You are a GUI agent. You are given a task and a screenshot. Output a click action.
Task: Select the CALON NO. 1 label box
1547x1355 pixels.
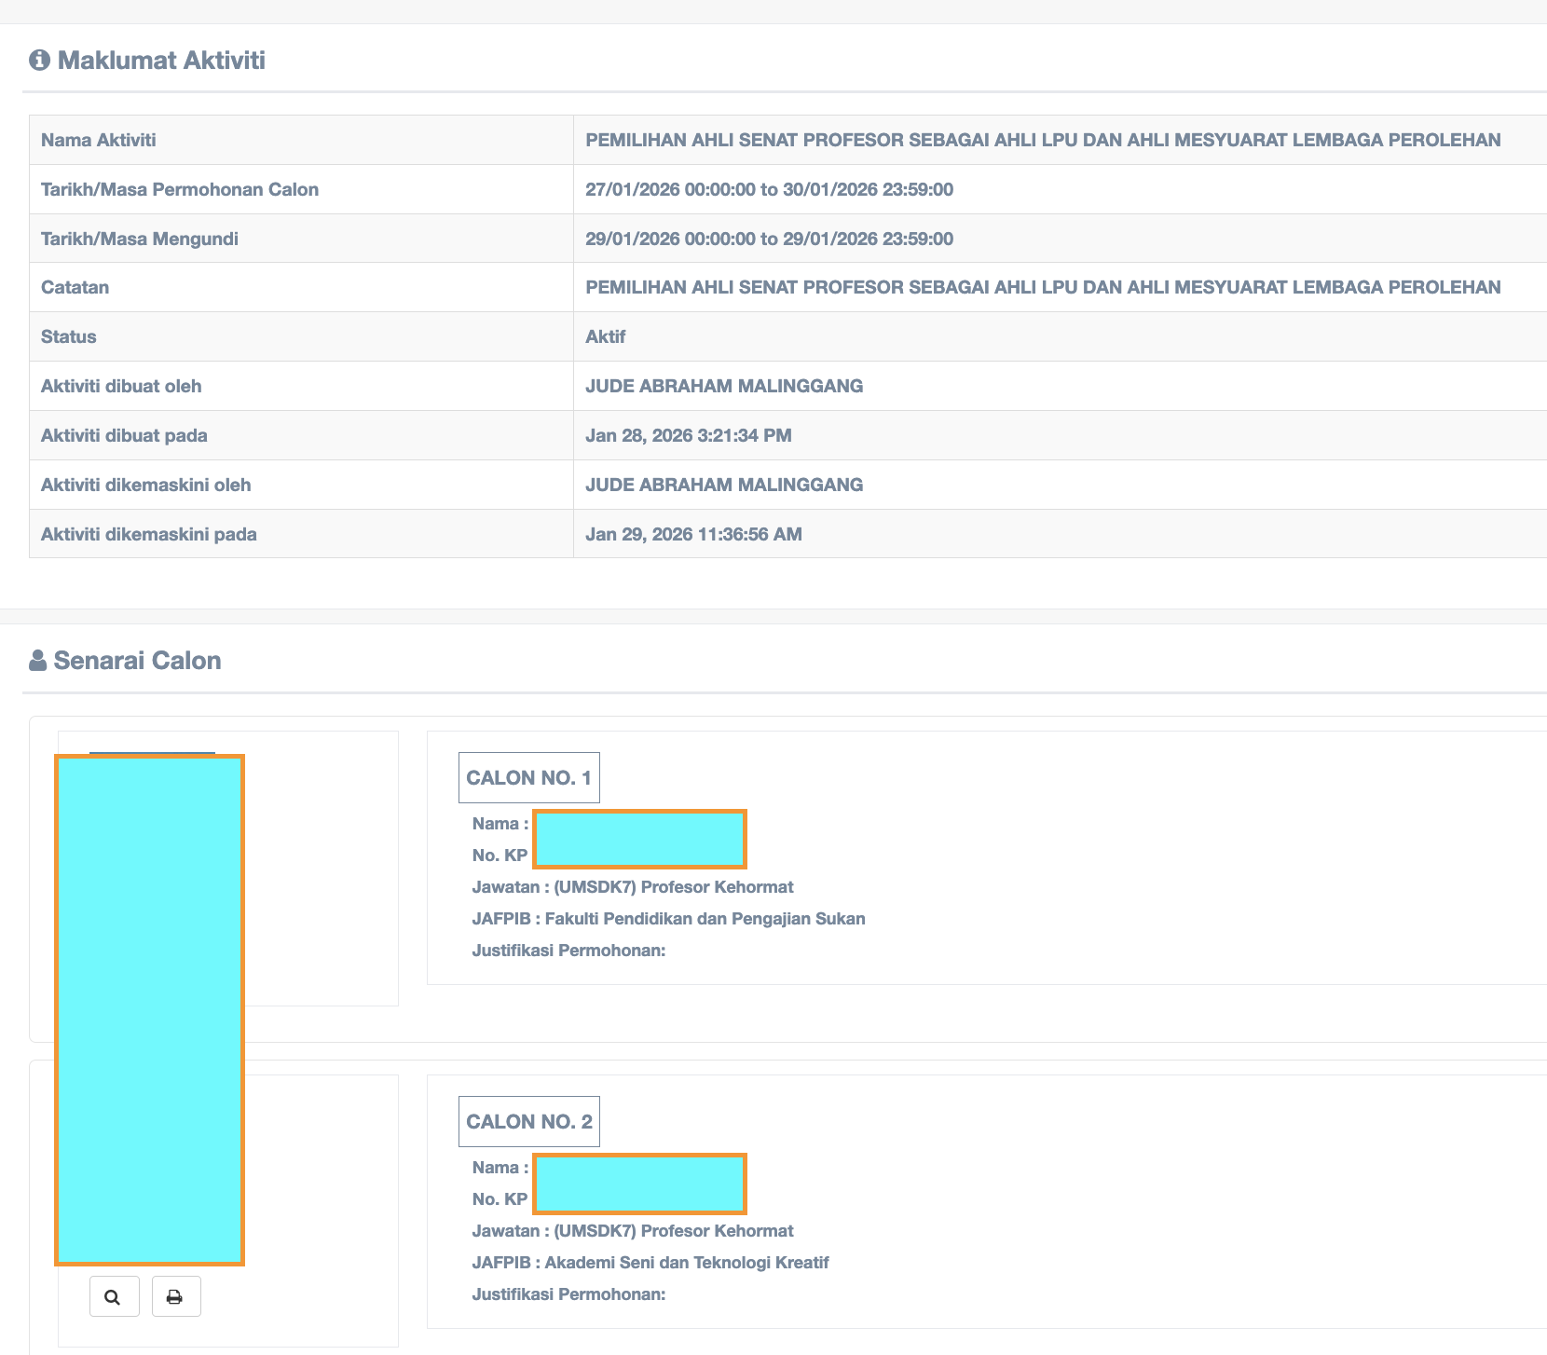click(528, 778)
